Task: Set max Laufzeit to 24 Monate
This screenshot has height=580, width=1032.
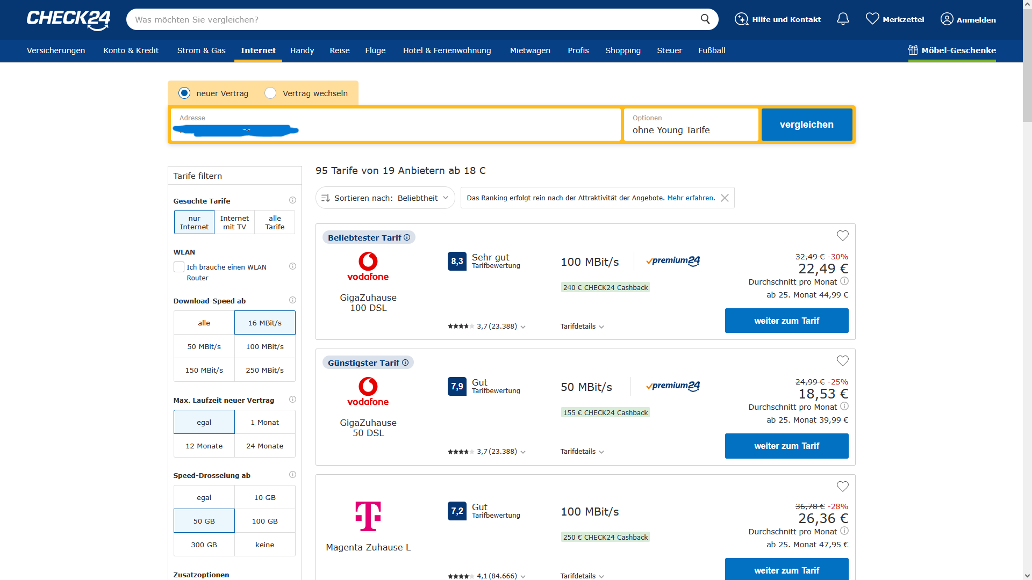Action: coord(265,446)
